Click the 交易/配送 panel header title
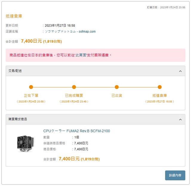The height and width of the screenshot is (186, 191). coord(15,71)
